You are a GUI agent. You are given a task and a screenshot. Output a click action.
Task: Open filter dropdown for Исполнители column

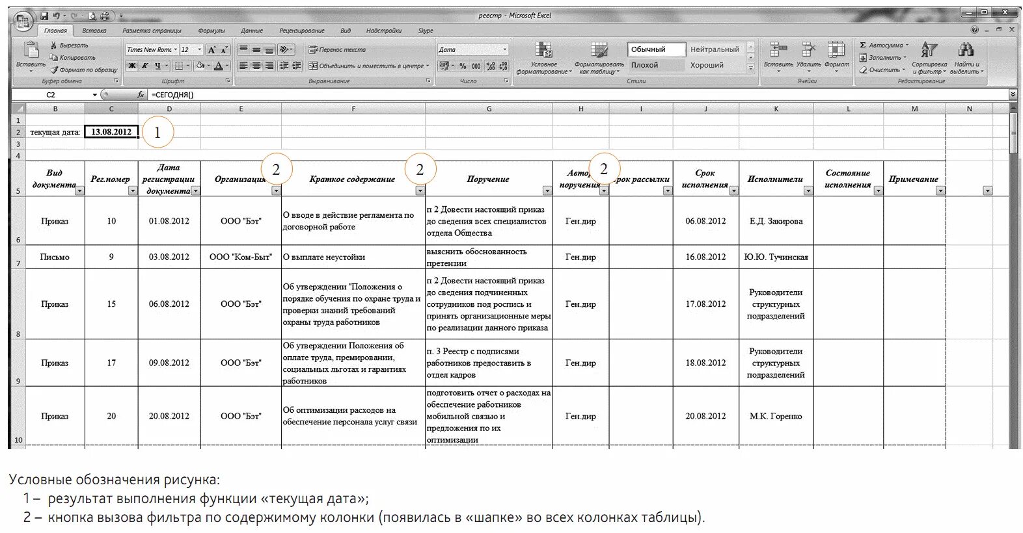[808, 190]
